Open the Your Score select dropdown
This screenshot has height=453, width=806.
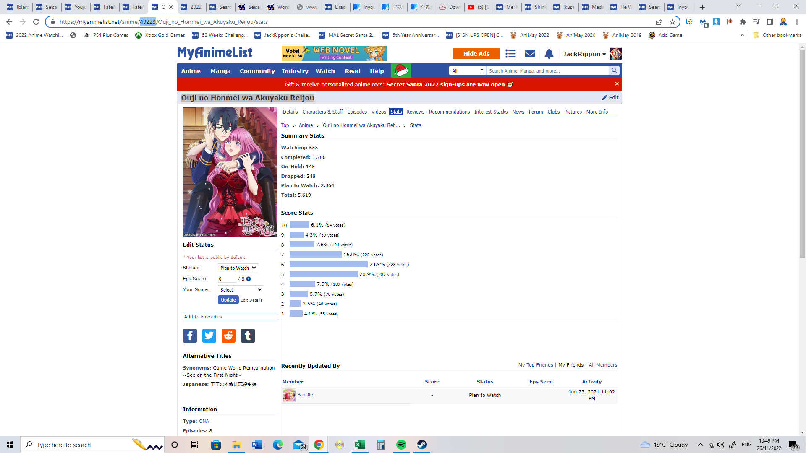coord(241,290)
